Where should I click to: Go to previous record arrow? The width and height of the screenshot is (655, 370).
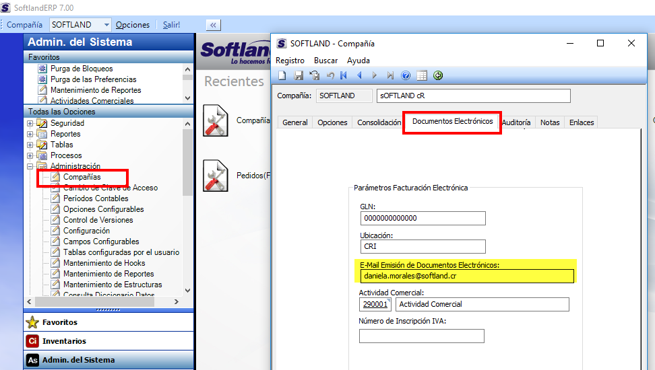[359, 75]
